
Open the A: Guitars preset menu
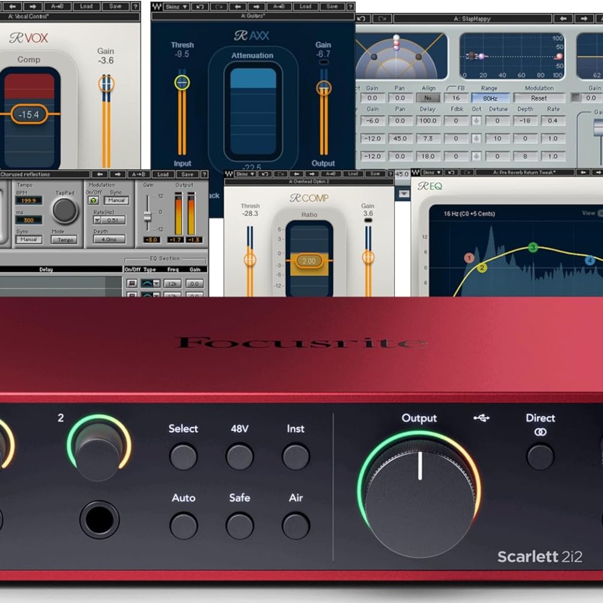pos(253,16)
